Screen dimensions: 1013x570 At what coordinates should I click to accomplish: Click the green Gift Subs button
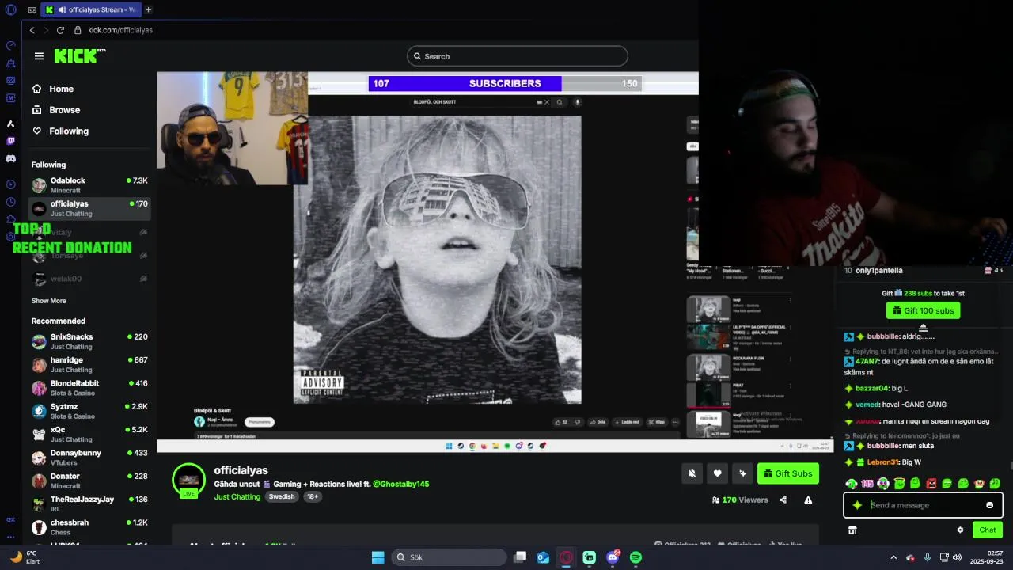point(788,473)
